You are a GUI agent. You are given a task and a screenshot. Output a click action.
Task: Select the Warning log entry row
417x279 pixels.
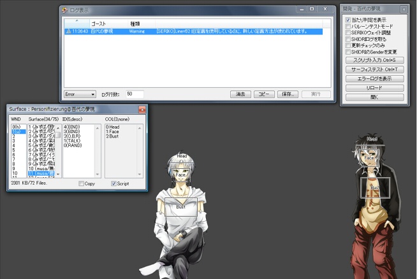[193, 31]
